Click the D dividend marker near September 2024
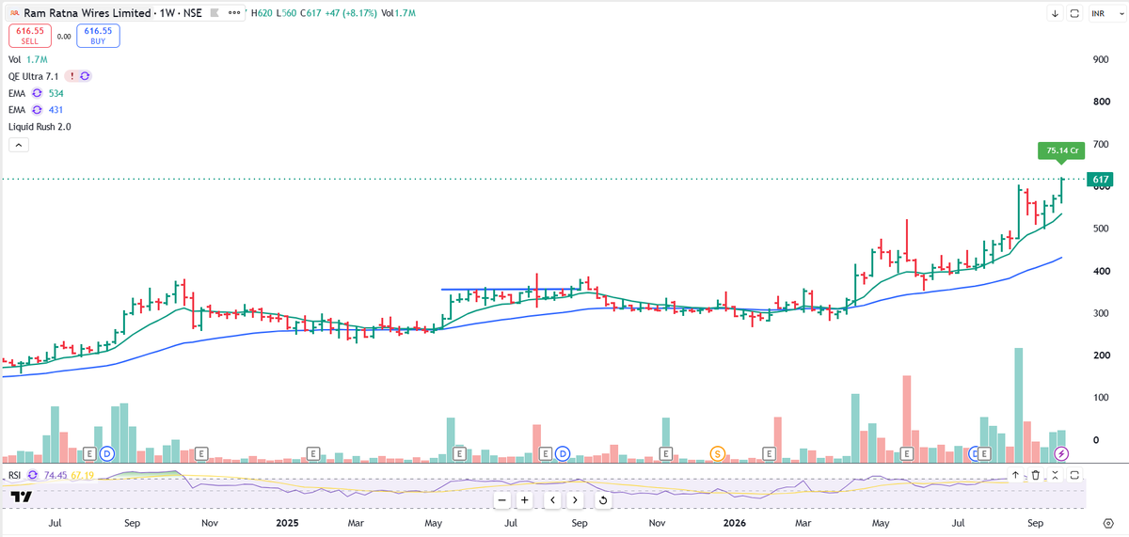This screenshot has width=1129, height=537. pyautogui.click(x=106, y=453)
